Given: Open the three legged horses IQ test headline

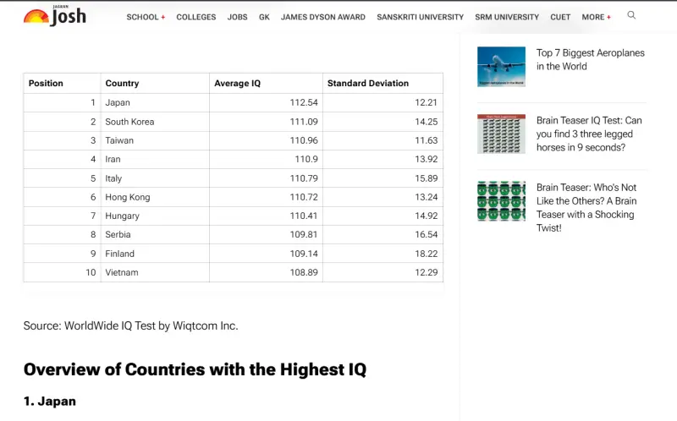Looking at the screenshot, I should coord(589,134).
